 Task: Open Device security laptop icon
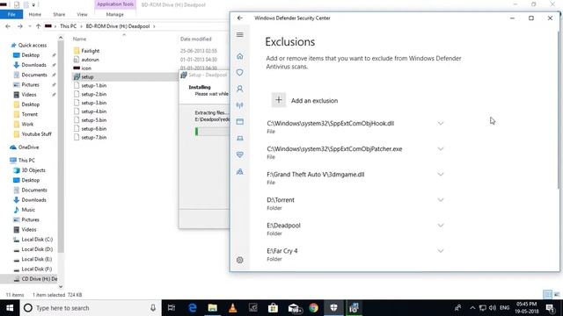point(240,139)
